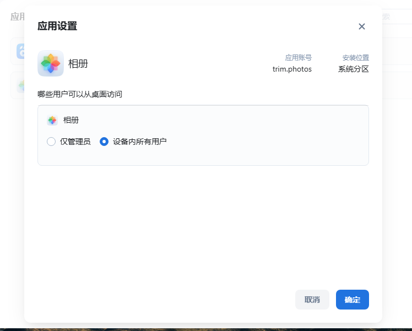Click the 应用设置 dialog title
The height and width of the screenshot is (331, 412).
[x=57, y=26]
